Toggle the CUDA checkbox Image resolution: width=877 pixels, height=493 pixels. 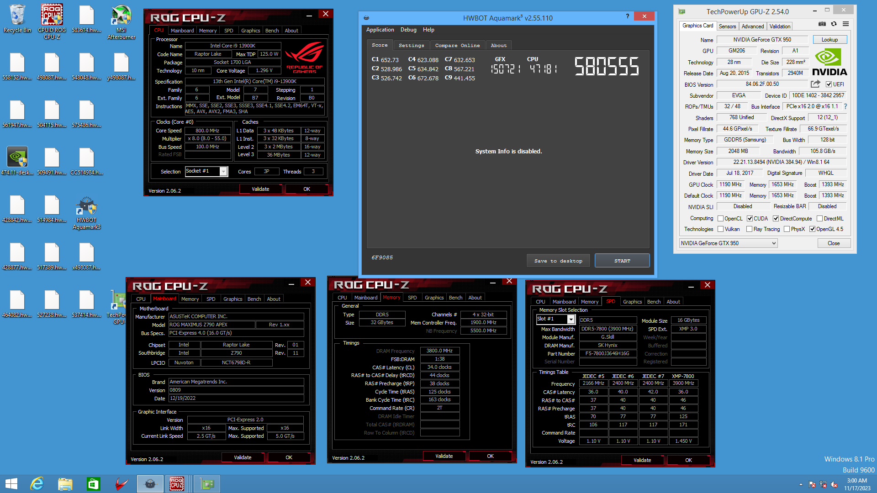click(750, 219)
